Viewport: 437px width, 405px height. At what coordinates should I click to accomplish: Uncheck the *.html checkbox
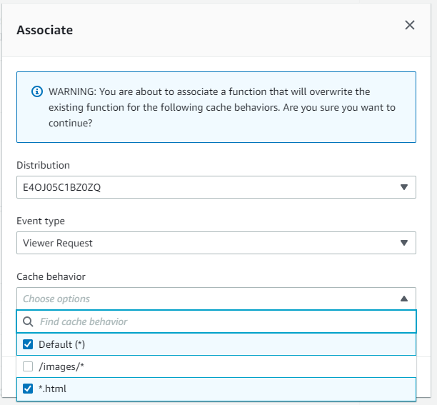click(x=28, y=389)
